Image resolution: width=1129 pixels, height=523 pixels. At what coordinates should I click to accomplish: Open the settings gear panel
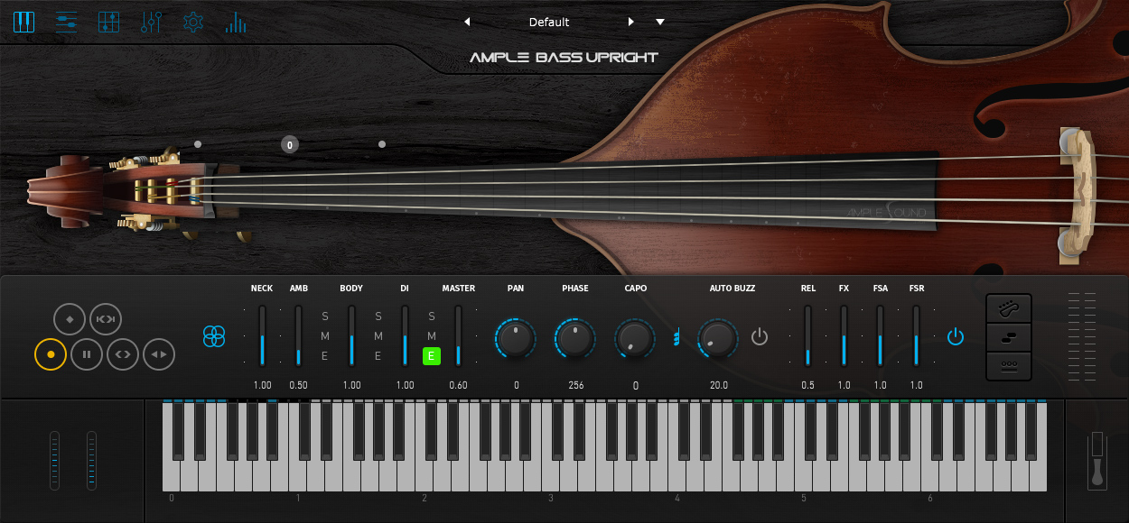click(193, 22)
